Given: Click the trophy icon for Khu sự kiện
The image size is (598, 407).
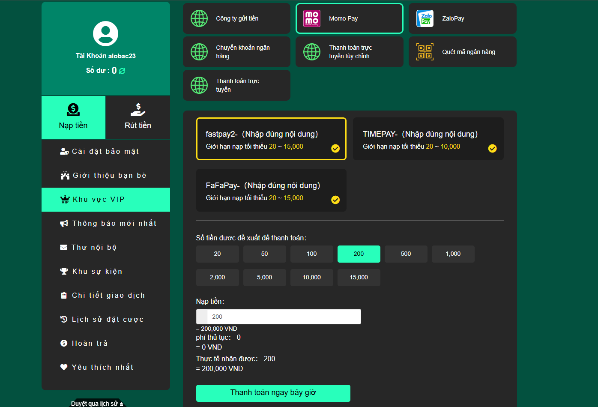Looking at the screenshot, I should pyautogui.click(x=65, y=271).
